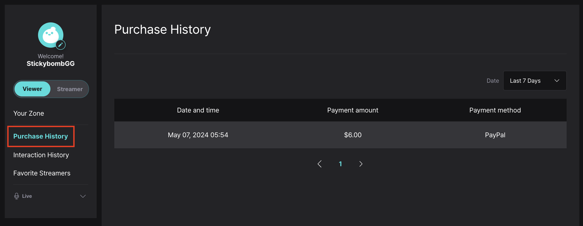The width and height of the screenshot is (583, 226).
Task: Click the date dropdown chevron arrow
Action: click(557, 81)
